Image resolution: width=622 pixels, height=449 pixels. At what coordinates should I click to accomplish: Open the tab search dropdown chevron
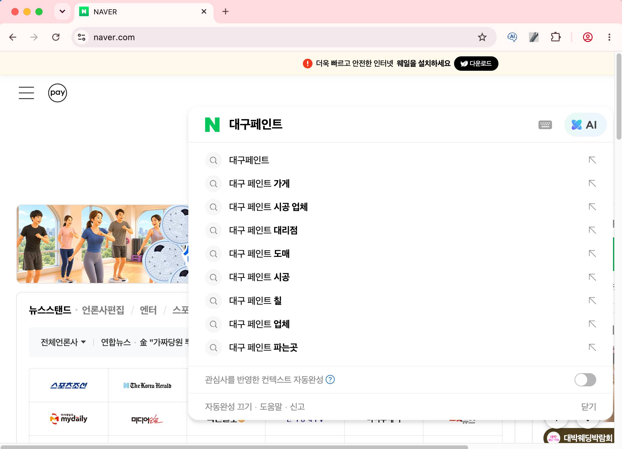coord(62,12)
